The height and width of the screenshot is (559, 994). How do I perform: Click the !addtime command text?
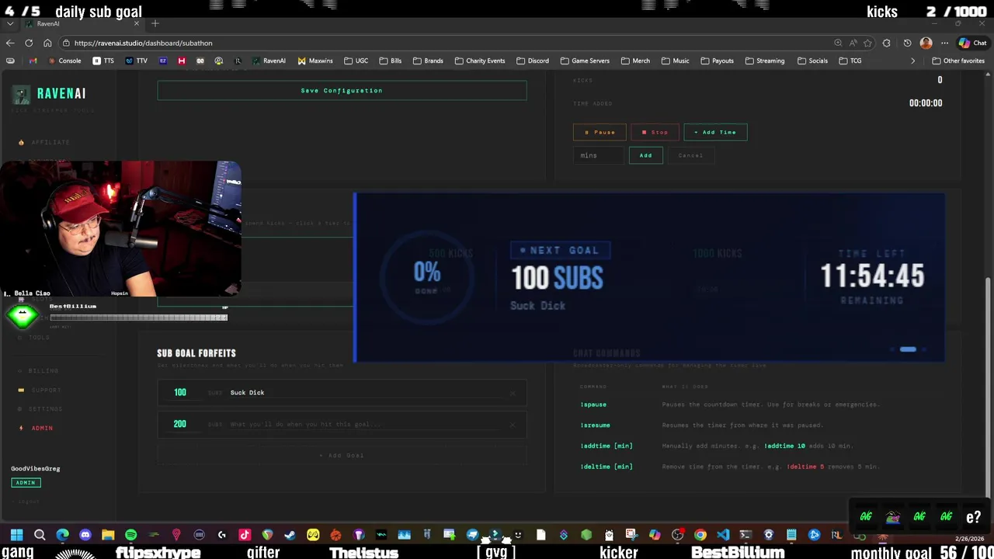click(606, 446)
